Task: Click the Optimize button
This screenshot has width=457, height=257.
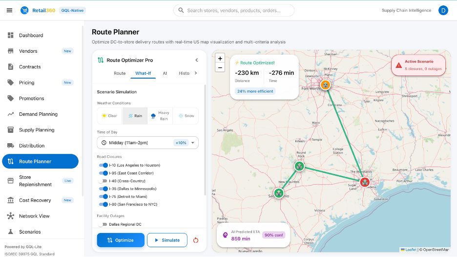Action: tap(121, 240)
